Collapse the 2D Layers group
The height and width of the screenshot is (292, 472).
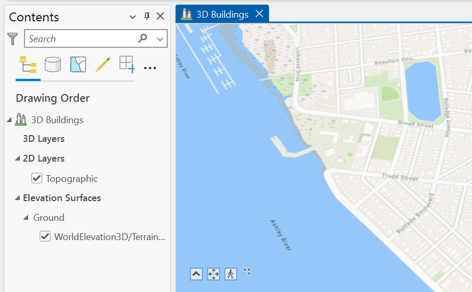coord(18,158)
